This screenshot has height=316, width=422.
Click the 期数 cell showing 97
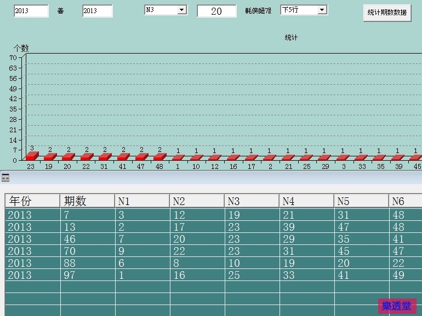pos(87,275)
